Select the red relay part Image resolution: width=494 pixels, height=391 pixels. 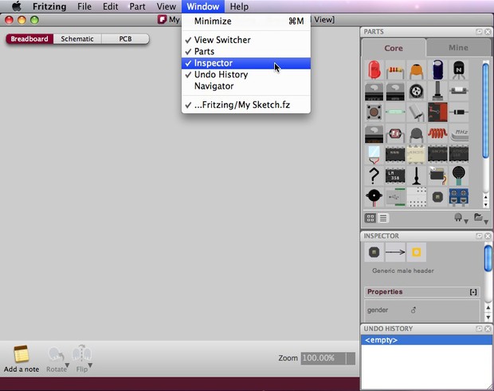[x=437, y=112]
